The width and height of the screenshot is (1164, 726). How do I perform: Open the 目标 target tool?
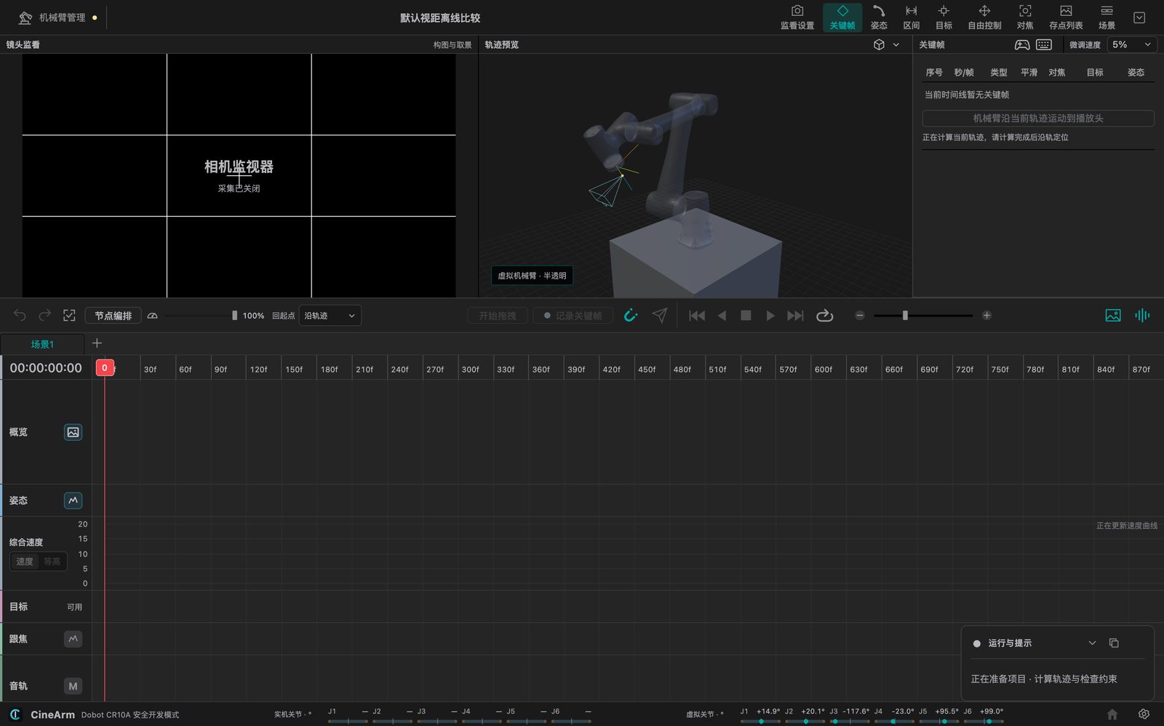944,17
